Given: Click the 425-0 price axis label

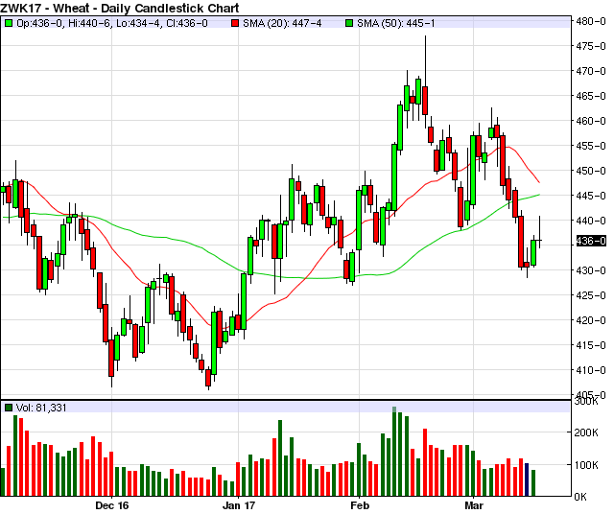Looking at the screenshot, I should pyautogui.click(x=591, y=295).
